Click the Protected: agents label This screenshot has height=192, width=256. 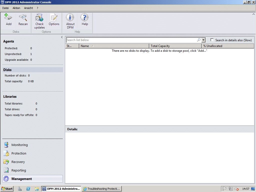pos(11,48)
